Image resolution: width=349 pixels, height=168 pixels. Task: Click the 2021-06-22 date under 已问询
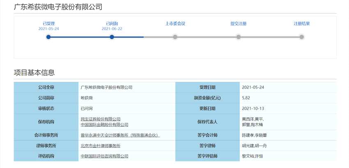click(x=112, y=29)
